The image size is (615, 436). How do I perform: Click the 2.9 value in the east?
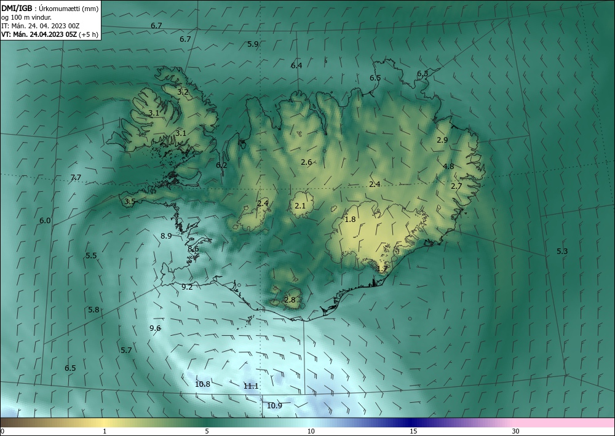click(442, 140)
